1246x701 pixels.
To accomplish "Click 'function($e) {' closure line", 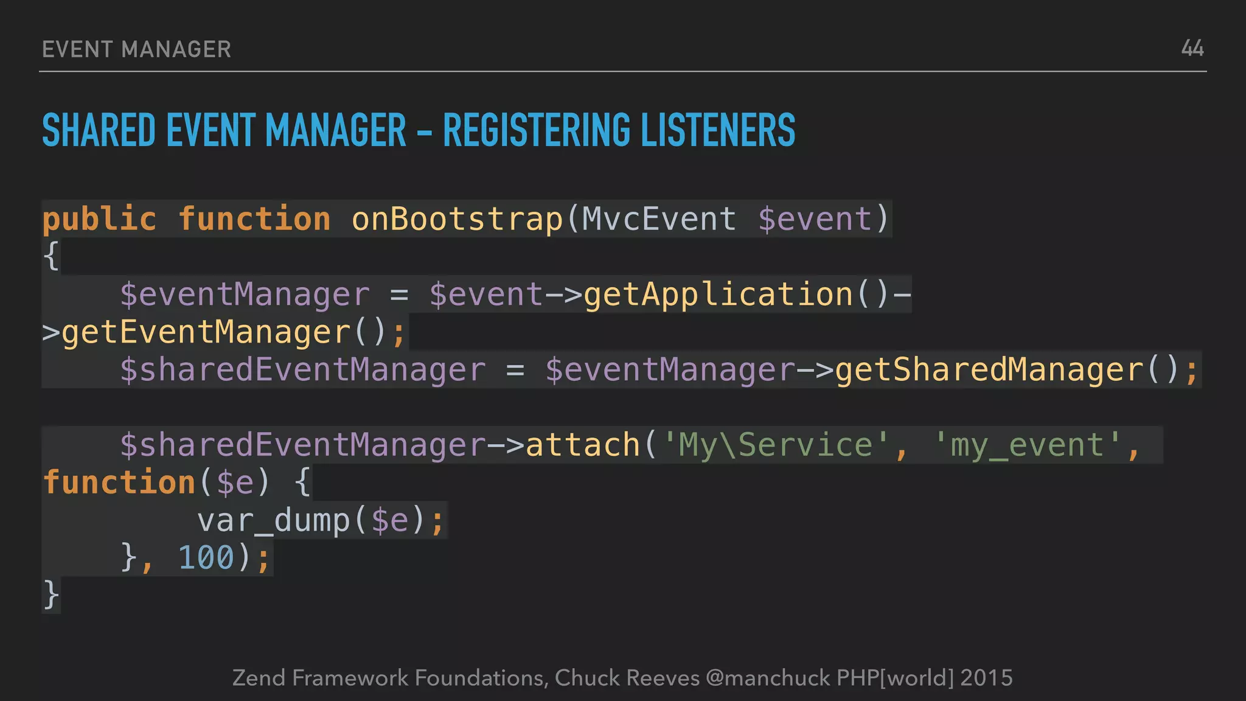I will click(x=178, y=483).
